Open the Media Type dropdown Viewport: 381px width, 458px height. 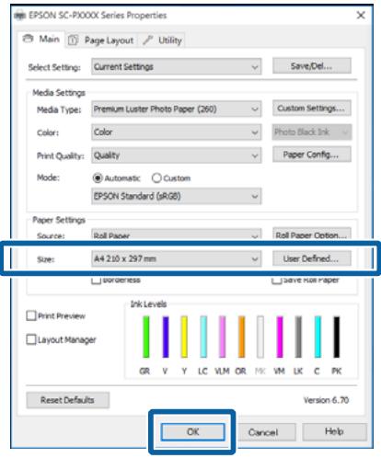(177, 109)
